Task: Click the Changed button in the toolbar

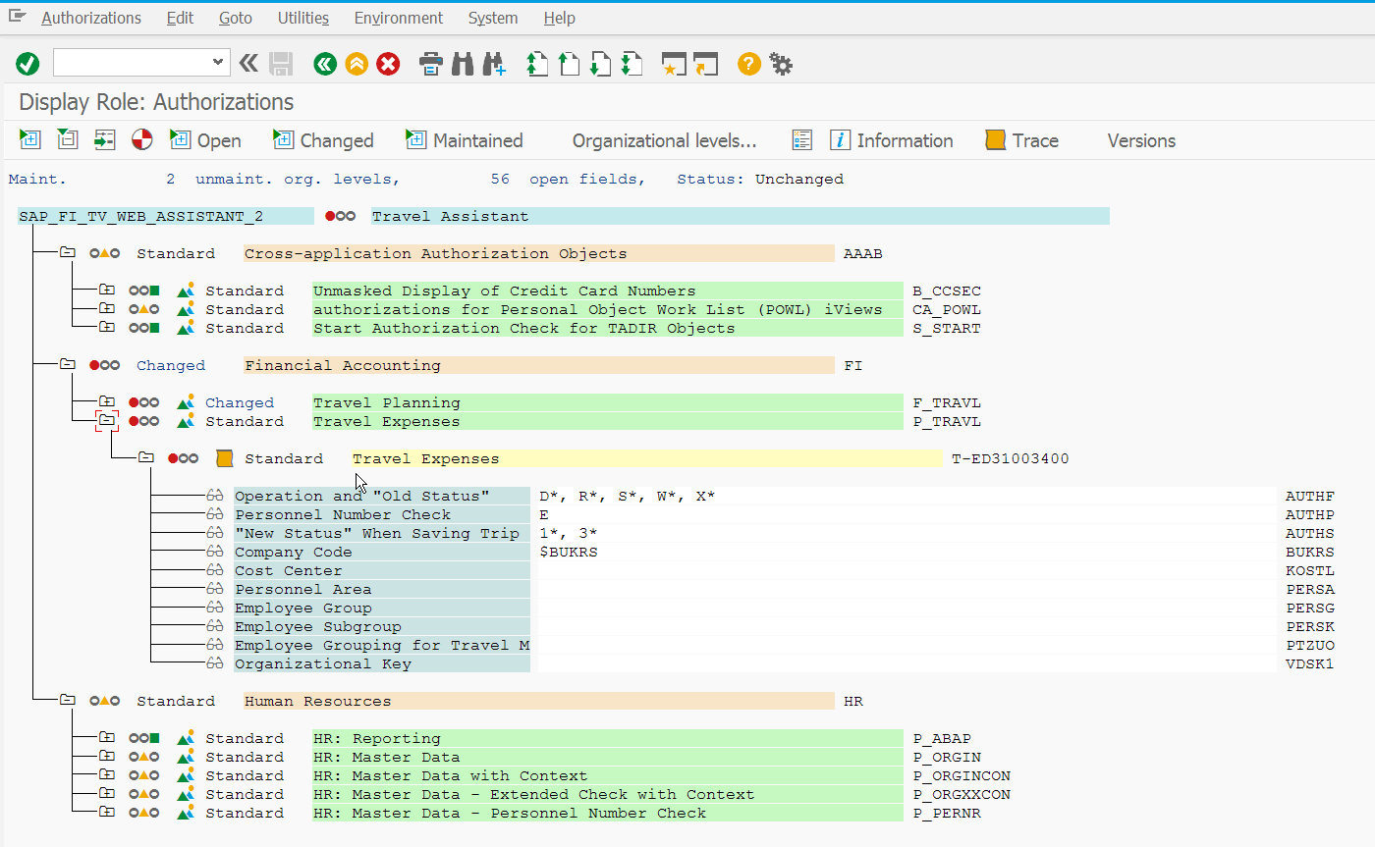Action: click(x=323, y=140)
